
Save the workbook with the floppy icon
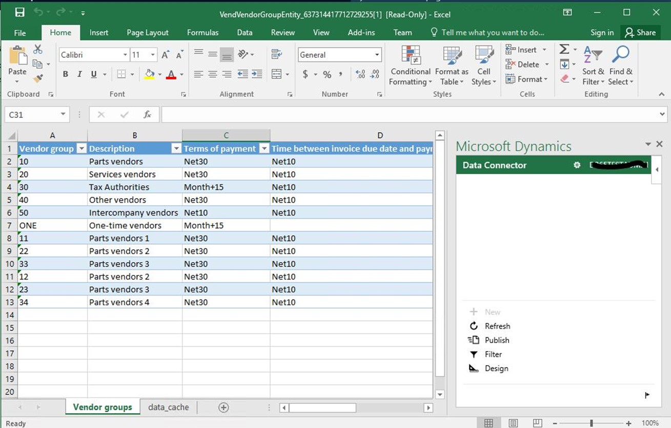click(x=19, y=13)
